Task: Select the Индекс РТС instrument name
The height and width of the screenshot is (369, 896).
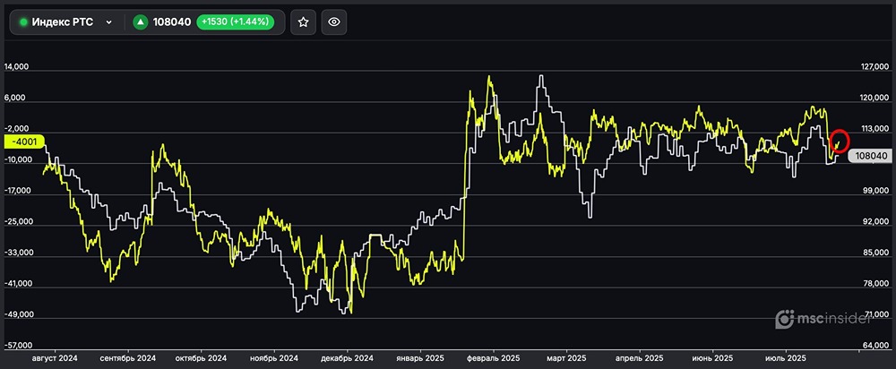Action: click(62, 22)
